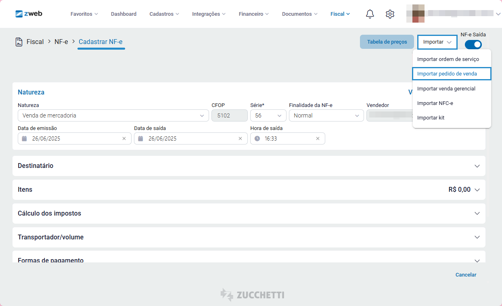Viewport: 502px width, 306px height.
Task: Click the calendar icon in Data de emissão
Action: [24, 138]
